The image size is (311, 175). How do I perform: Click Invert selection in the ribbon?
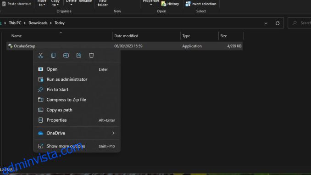(201, 4)
